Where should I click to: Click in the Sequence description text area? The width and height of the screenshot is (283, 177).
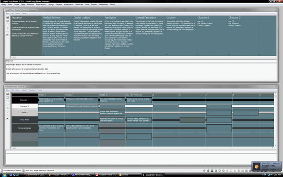click(x=141, y=72)
